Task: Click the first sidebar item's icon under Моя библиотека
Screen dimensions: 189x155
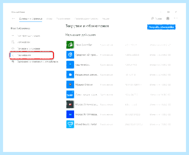Action: 13,36
